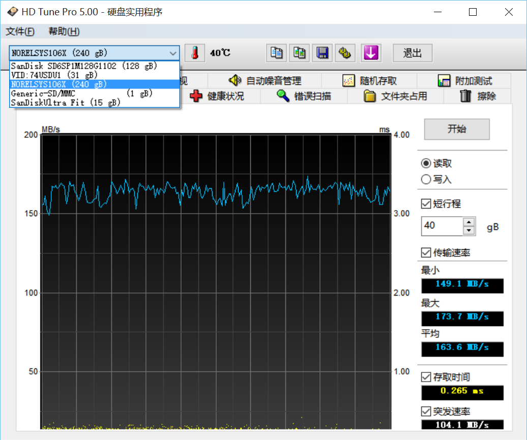Viewport: 527px width, 440px height.
Task: Switch to the 随机存取 tab
Action: 369,81
